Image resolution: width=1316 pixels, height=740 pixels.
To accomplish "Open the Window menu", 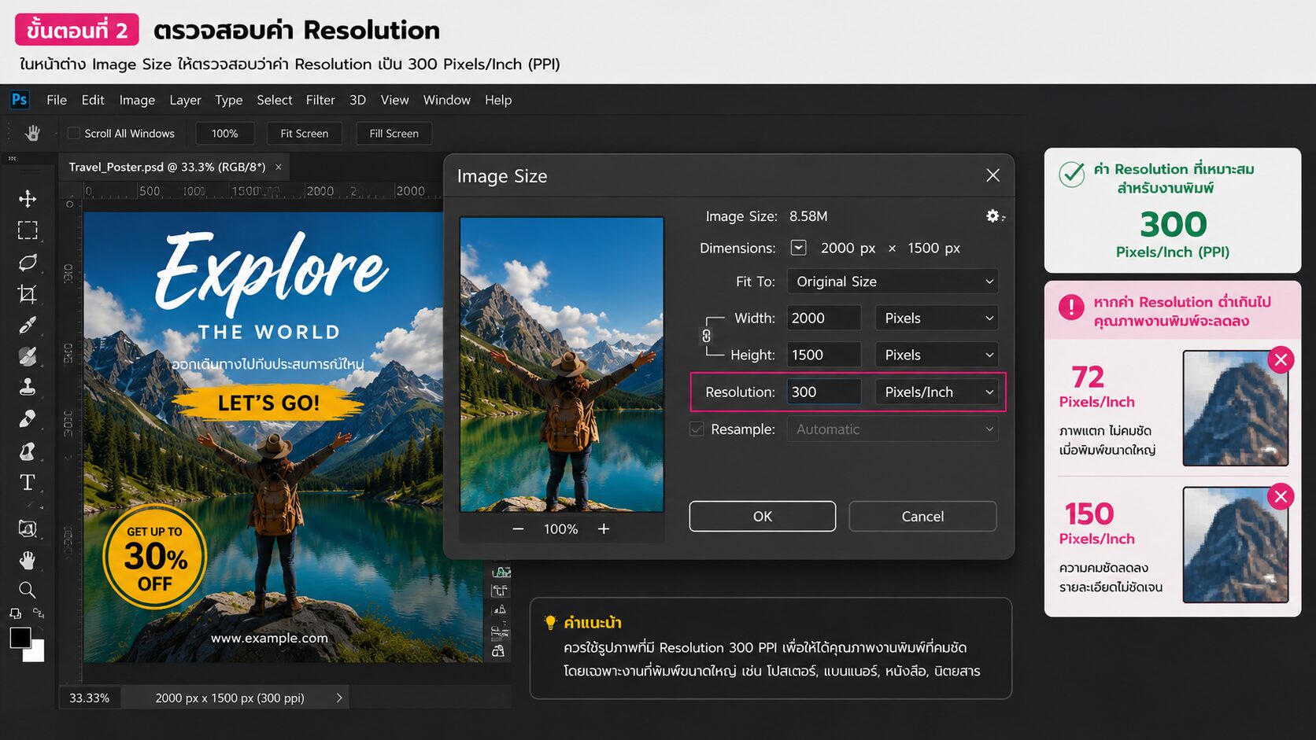I will pos(447,100).
